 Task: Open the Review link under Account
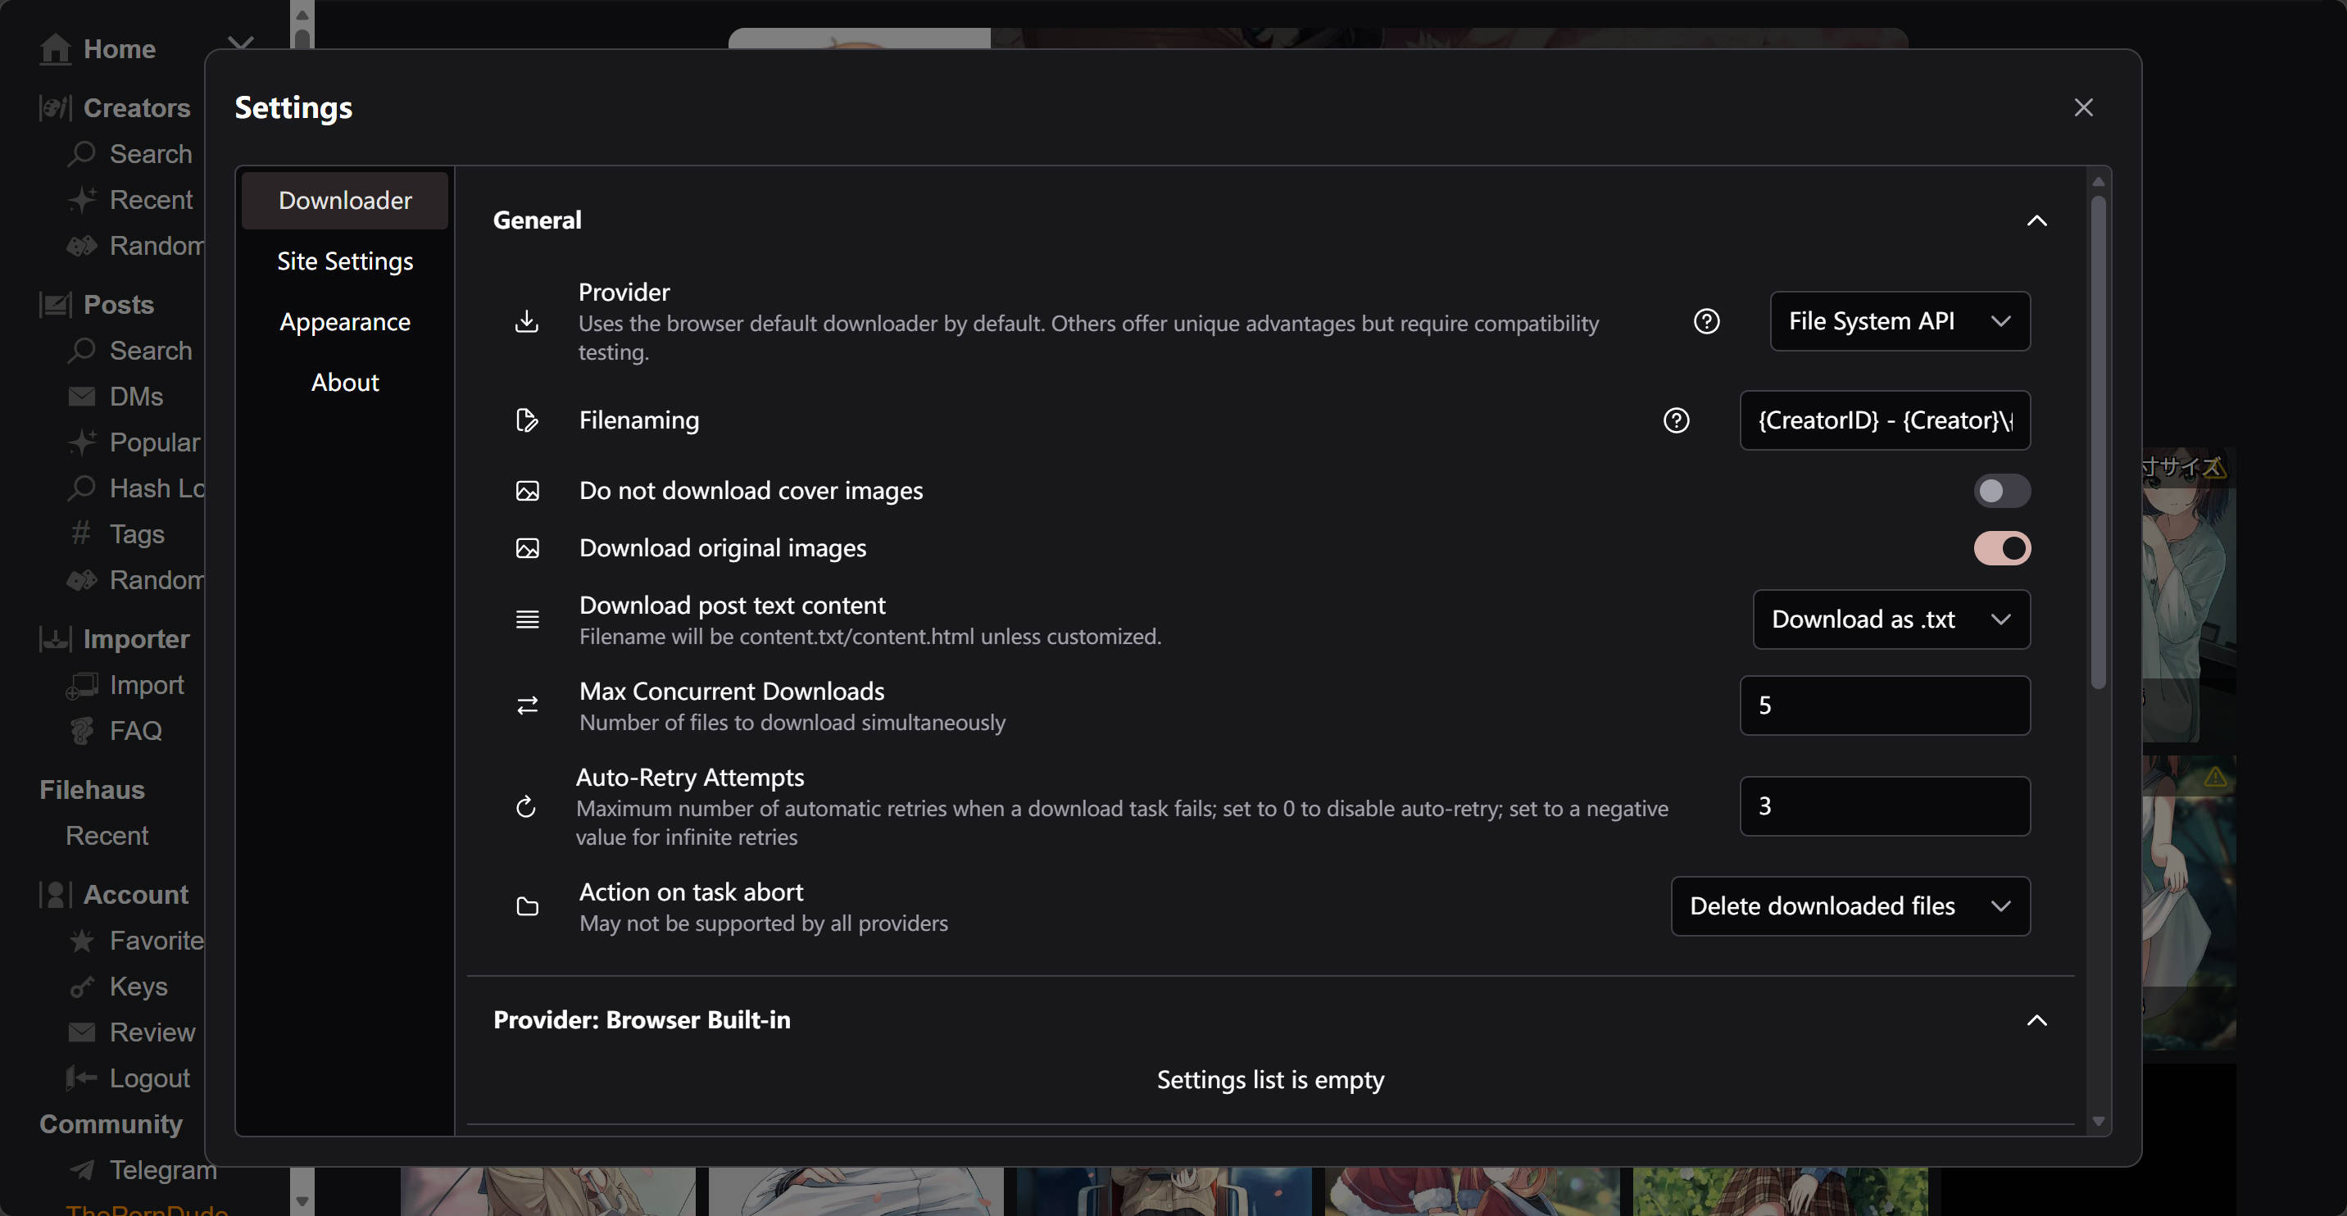152,1032
